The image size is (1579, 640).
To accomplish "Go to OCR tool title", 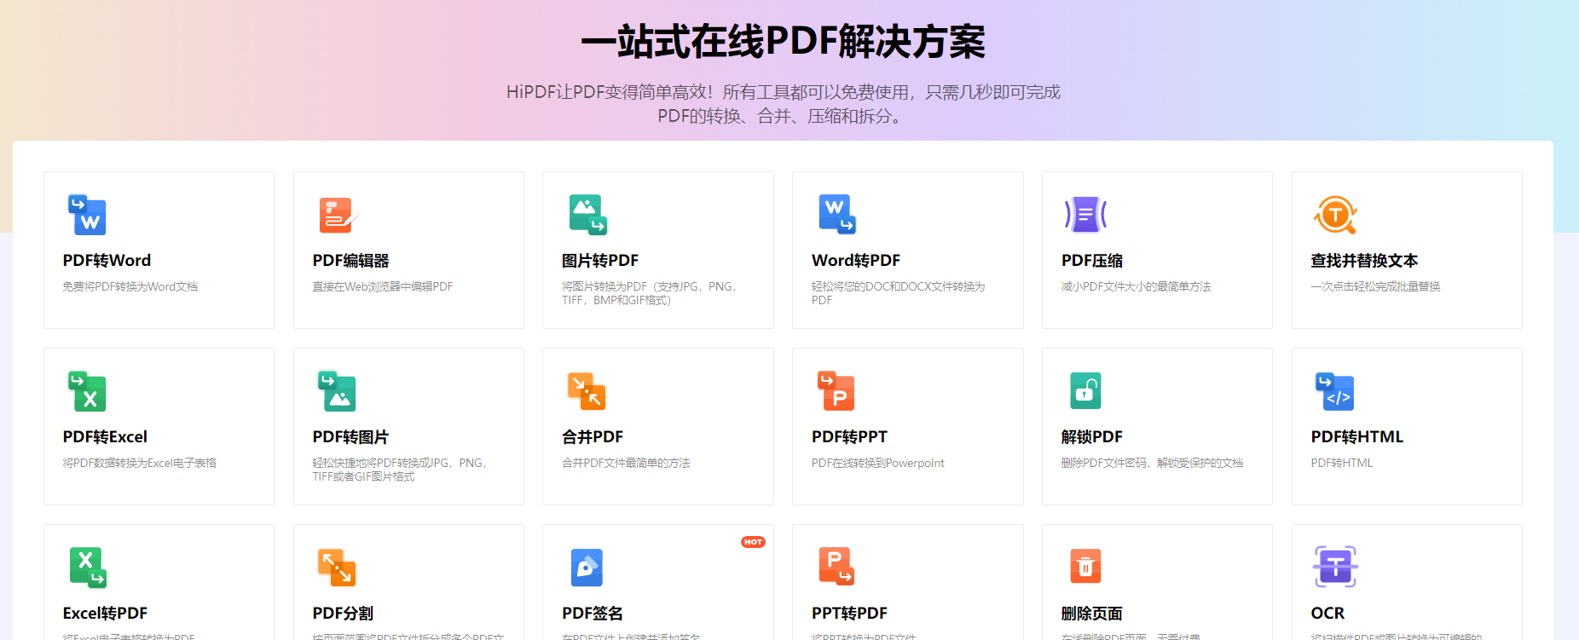I will [1327, 613].
